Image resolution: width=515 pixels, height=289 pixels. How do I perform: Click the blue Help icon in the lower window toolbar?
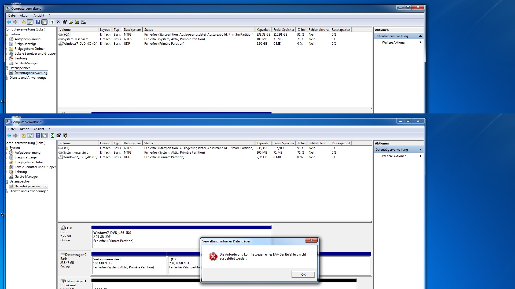click(x=38, y=136)
